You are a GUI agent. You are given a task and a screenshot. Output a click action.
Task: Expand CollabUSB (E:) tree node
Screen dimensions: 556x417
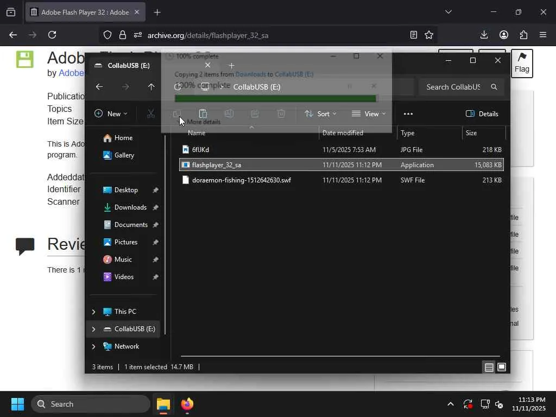pyautogui.click(x=93, y=329)
